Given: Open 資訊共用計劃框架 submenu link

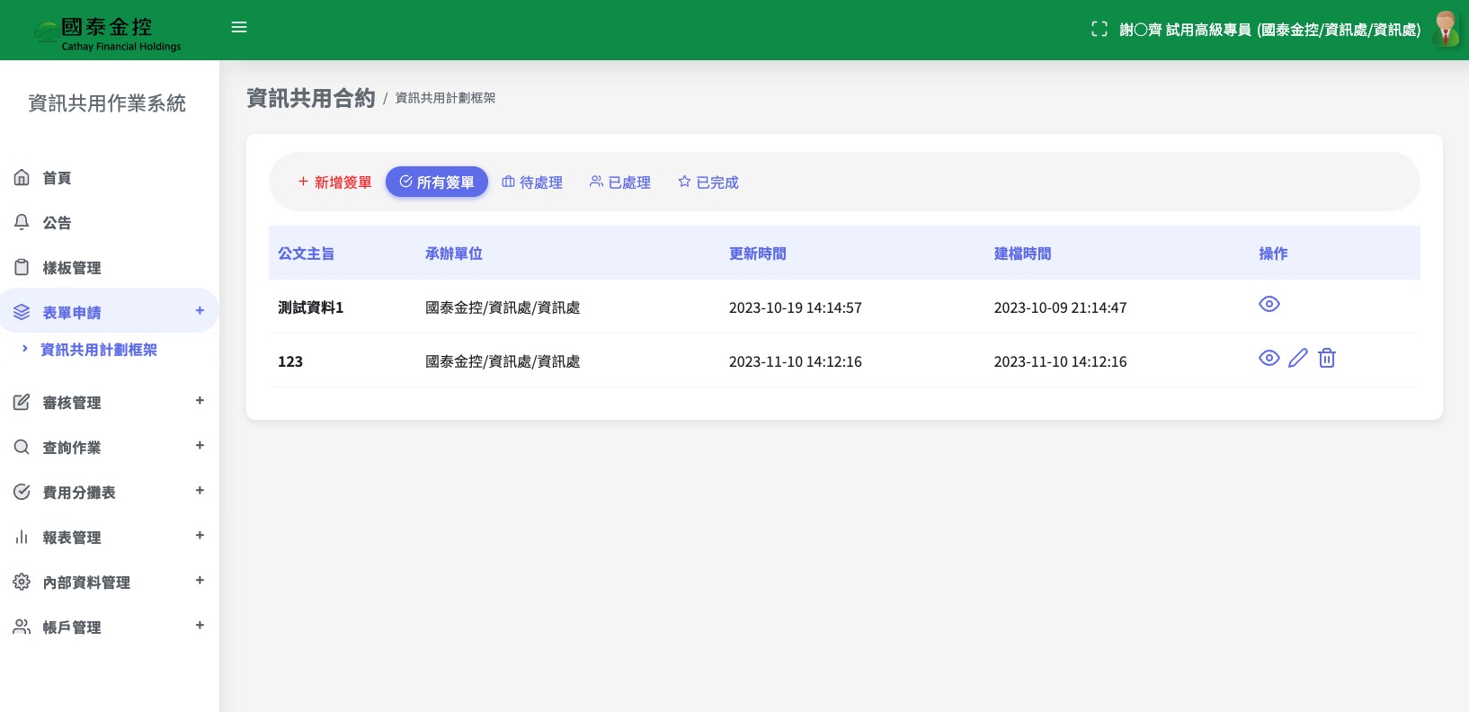Looking at the screenshot, I should tap(99, 350).
